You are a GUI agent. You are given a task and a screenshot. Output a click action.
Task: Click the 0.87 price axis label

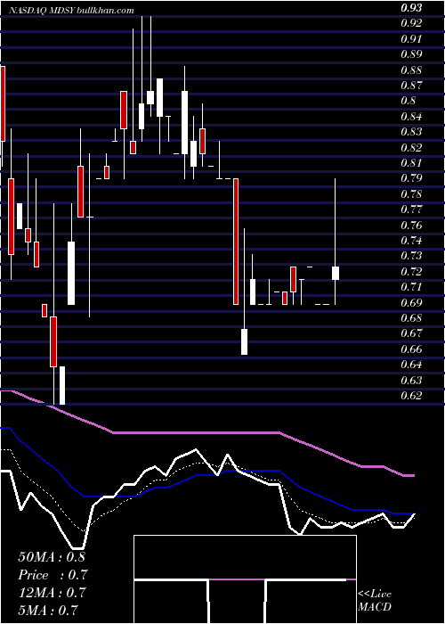(x=410, y=85)
